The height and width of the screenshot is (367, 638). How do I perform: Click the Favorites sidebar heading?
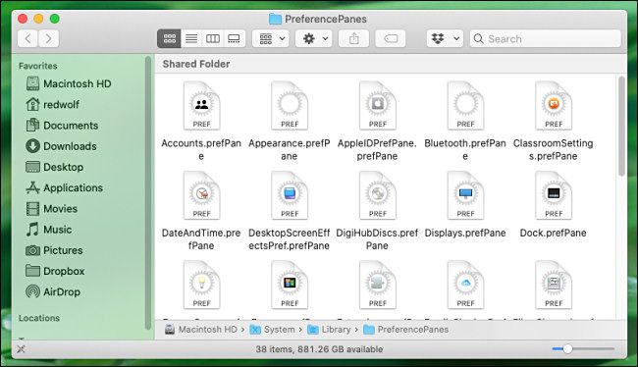pos(38,66)
